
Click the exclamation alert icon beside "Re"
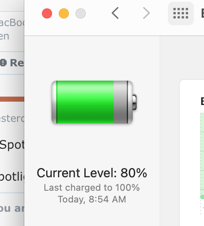coord(3,63)
